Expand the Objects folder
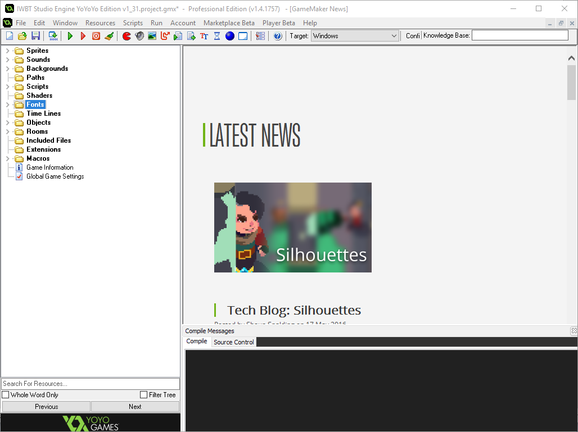The image size is (578, 432). (x=7, y=122)
